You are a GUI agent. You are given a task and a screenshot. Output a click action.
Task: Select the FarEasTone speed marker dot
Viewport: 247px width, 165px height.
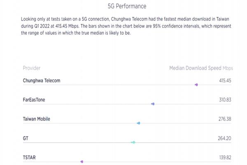tap(153, 104)
